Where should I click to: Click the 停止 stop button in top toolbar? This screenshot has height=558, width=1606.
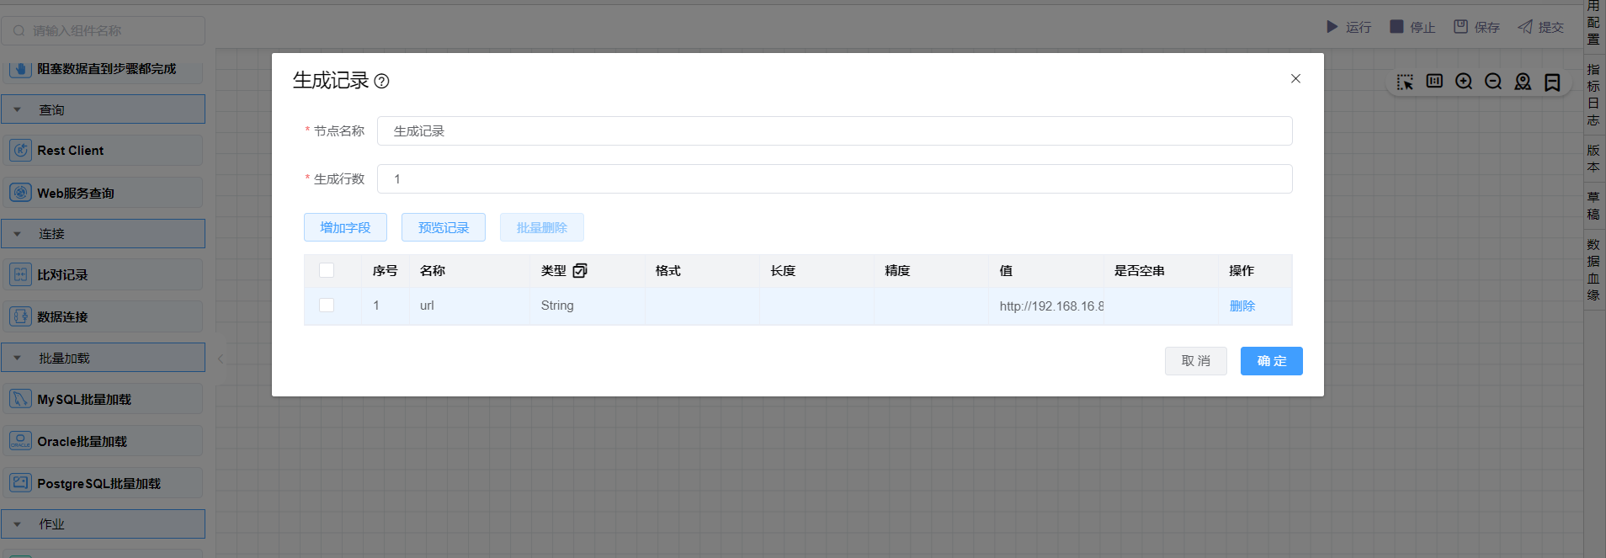[1412, 27]
